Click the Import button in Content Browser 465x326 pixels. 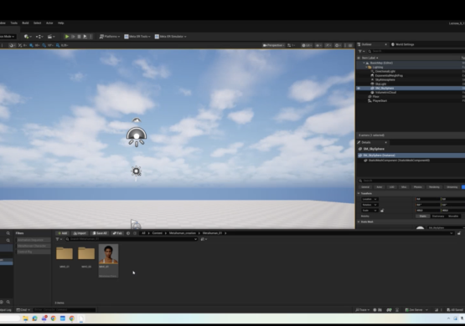click(x=80, y=233)
